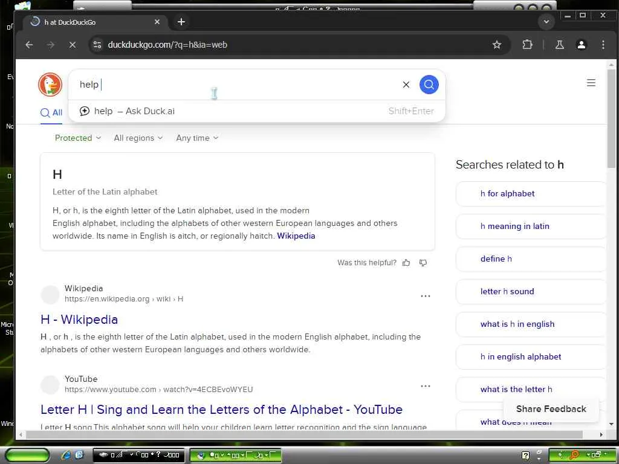Screen dimensions: 619x464
Task: Click the green Start button
Action: click(x=27, y=456)
